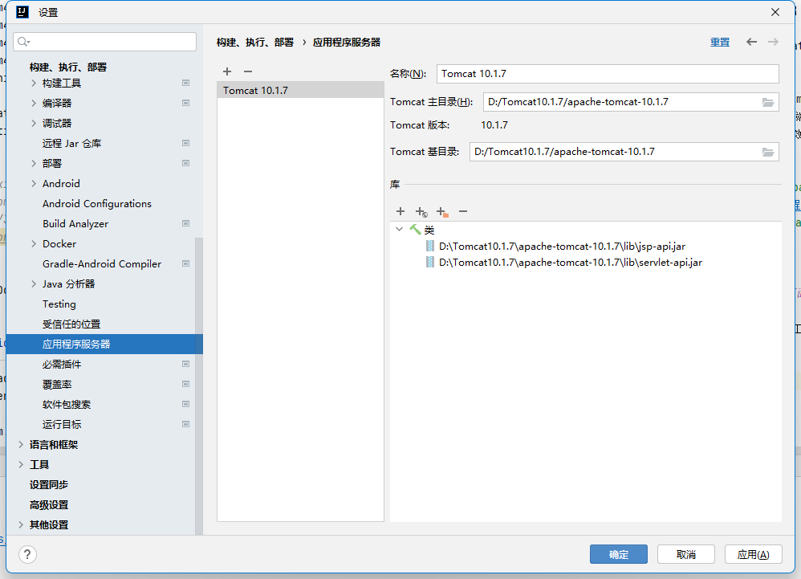Screen dimensions: 801x579
Task: Remove selected library entry
Action: 463,211
